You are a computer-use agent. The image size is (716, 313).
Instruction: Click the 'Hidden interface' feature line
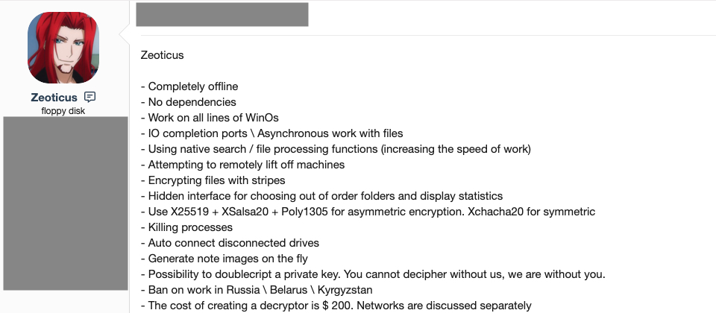tap(321, 196)
